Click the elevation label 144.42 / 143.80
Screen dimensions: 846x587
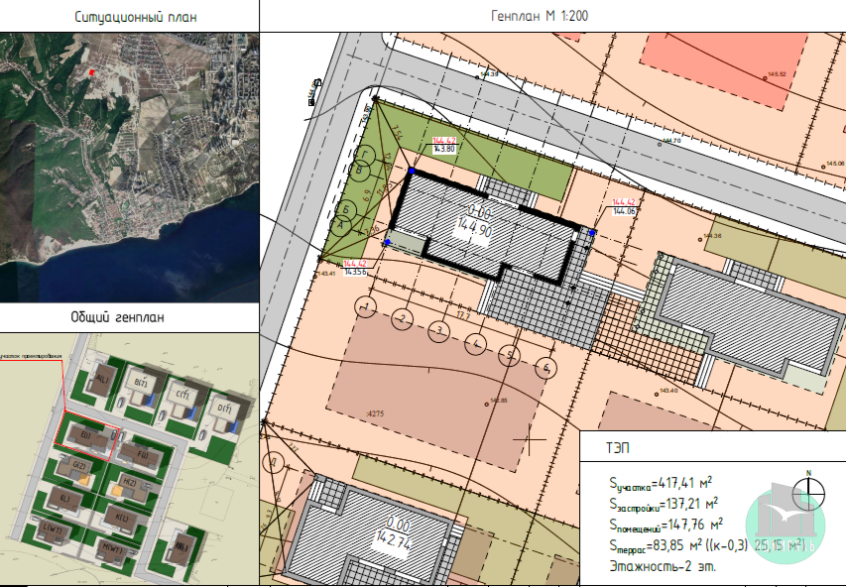point(443,145)
